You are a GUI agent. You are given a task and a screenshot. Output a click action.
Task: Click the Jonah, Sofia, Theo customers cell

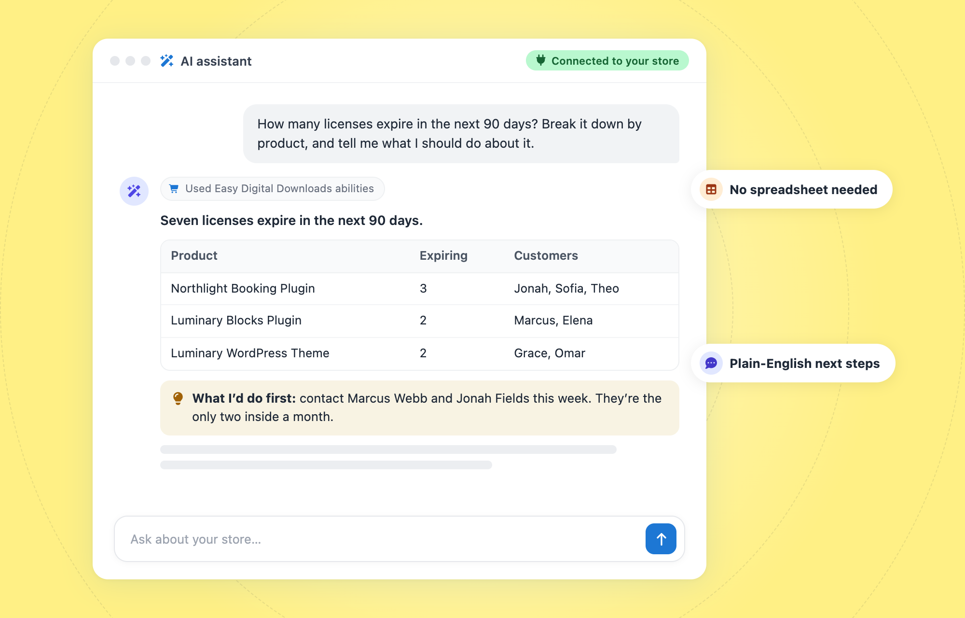566,288
